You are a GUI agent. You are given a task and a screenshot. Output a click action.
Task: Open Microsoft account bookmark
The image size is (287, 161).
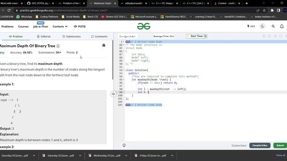tap(144, 17)
